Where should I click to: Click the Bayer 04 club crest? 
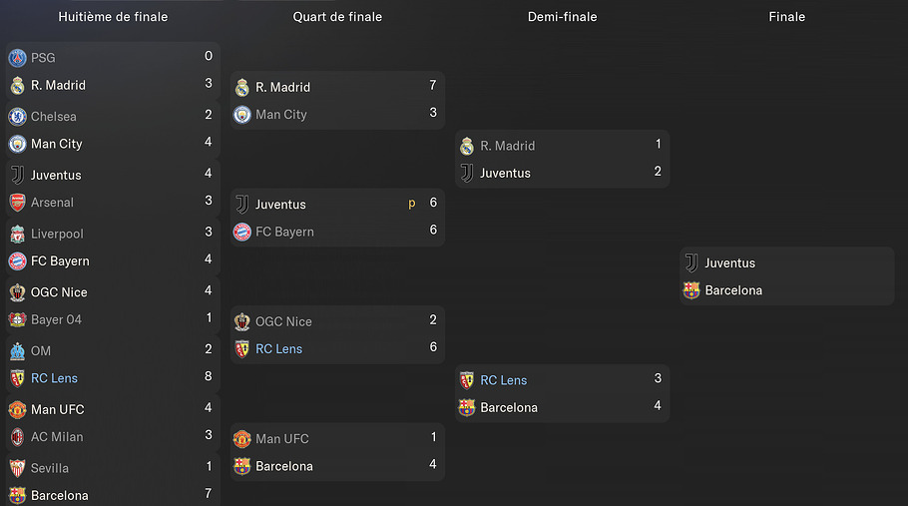17,320
